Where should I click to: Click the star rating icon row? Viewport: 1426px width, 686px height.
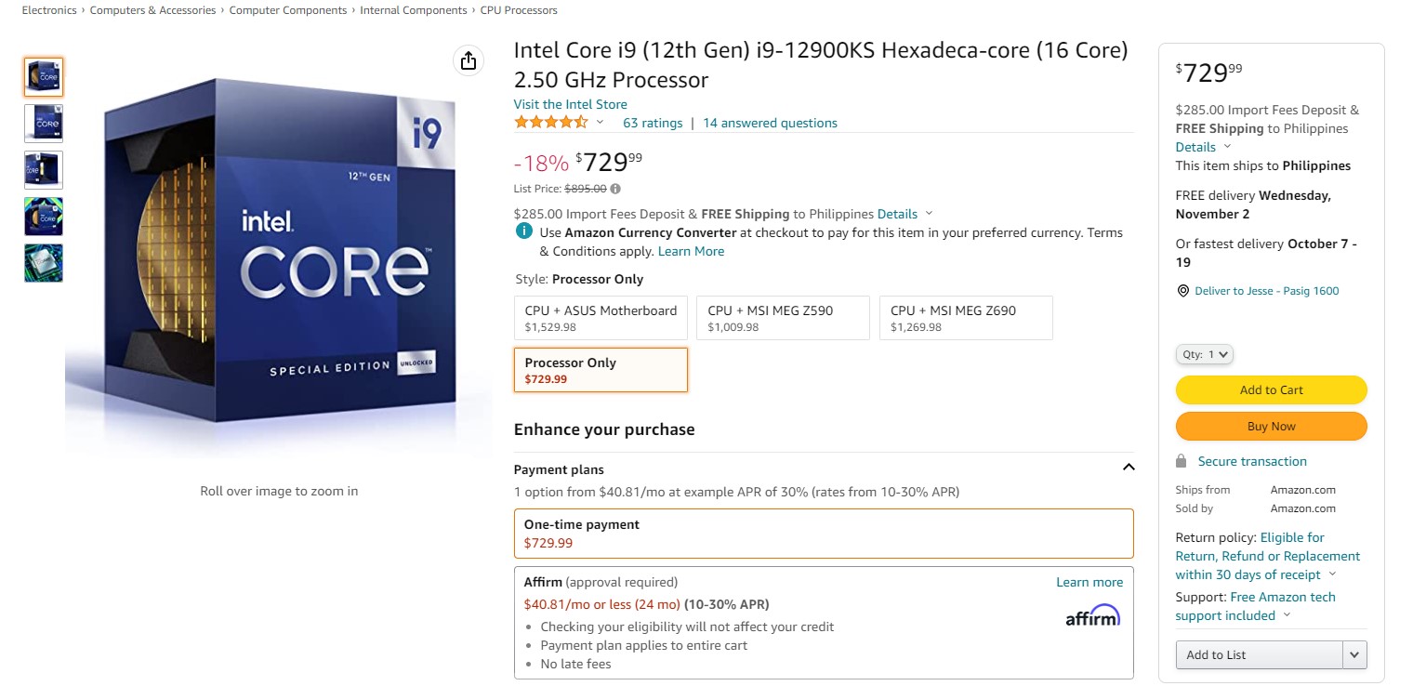pyautogui.click(x=551, y=123)
